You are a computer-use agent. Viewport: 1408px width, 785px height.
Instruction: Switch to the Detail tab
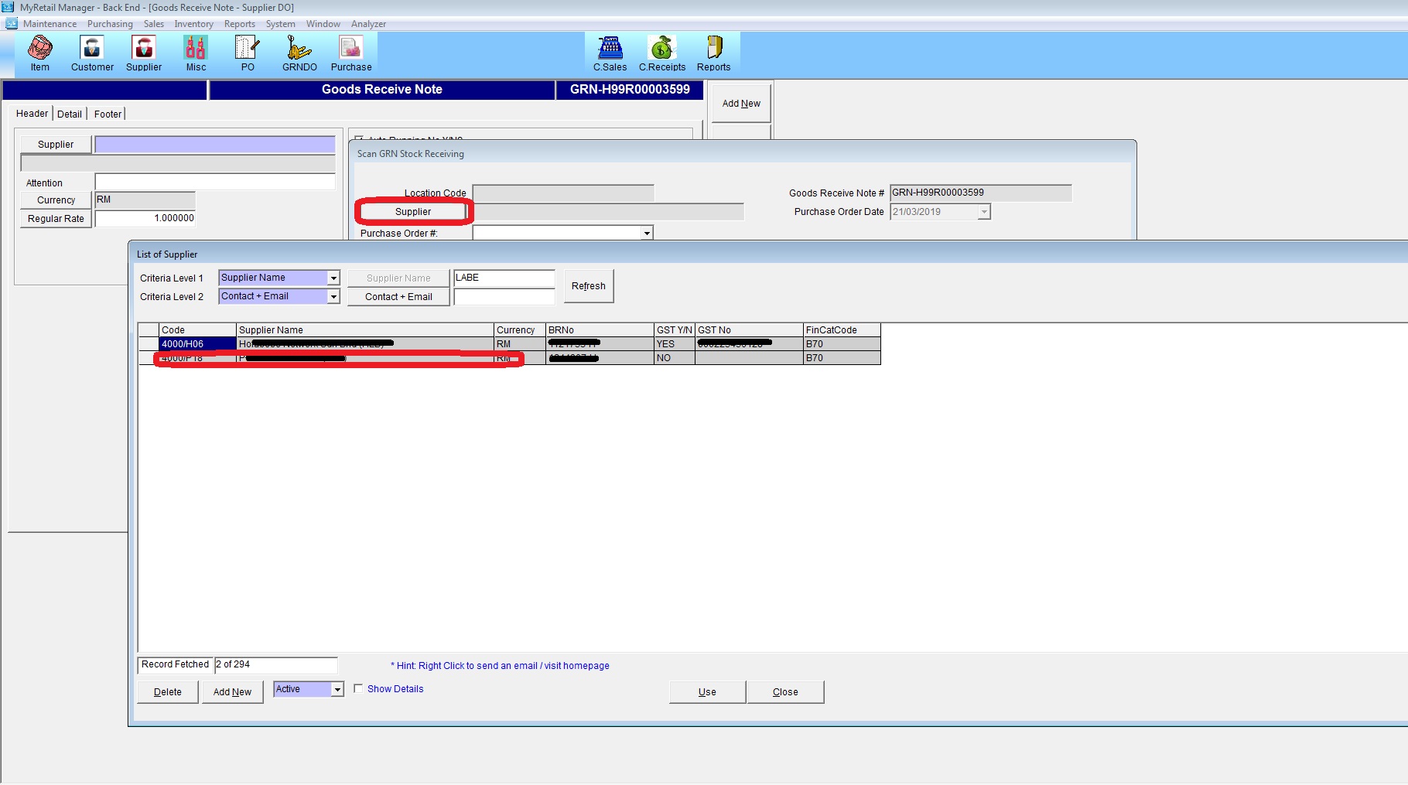(70, 114)
